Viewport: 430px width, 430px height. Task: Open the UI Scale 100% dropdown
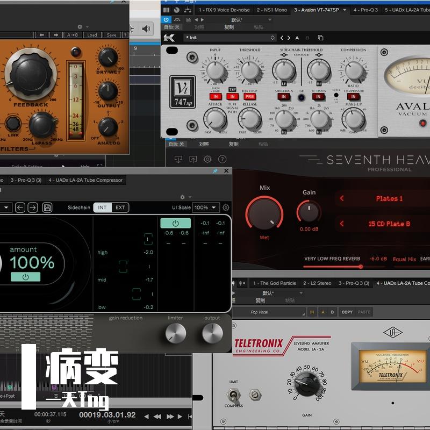[206, 207]
